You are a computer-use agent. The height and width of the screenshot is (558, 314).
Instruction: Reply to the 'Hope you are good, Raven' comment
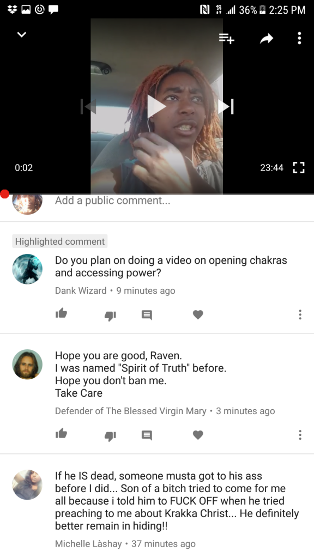click(x=147, y=435)
